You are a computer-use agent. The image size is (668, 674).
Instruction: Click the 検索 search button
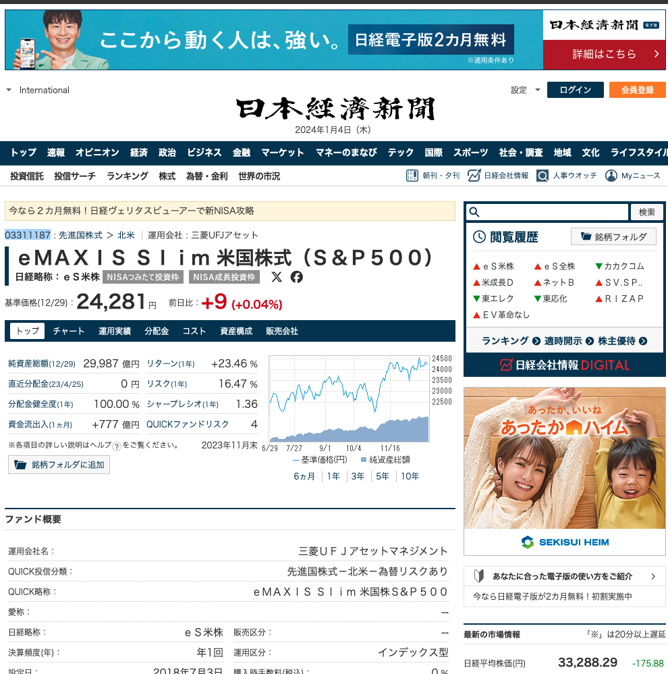click(646, 211)
